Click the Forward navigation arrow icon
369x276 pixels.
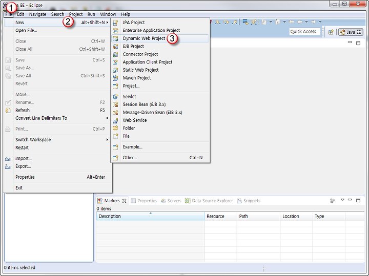click(313, 22)
